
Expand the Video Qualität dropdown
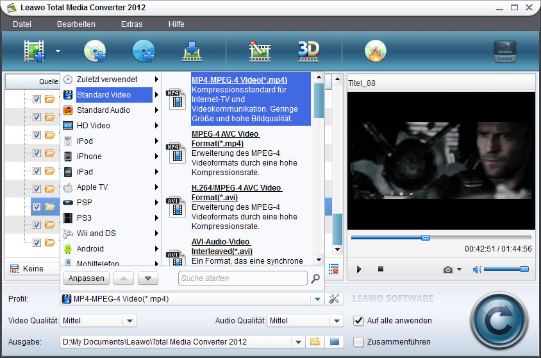tap(129, 320)
